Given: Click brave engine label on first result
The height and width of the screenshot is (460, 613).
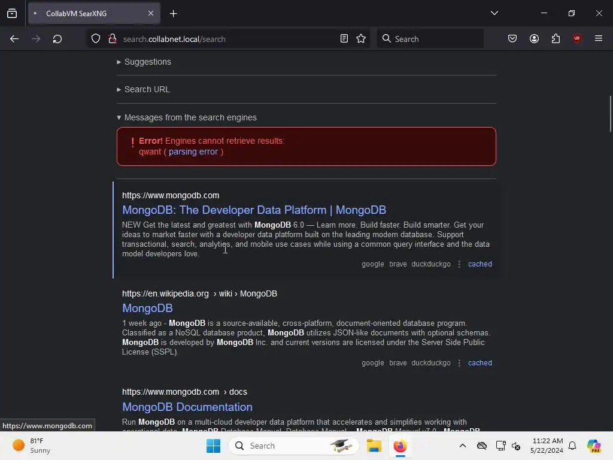Looking at the screenshot, I should (x=398, y=264).
